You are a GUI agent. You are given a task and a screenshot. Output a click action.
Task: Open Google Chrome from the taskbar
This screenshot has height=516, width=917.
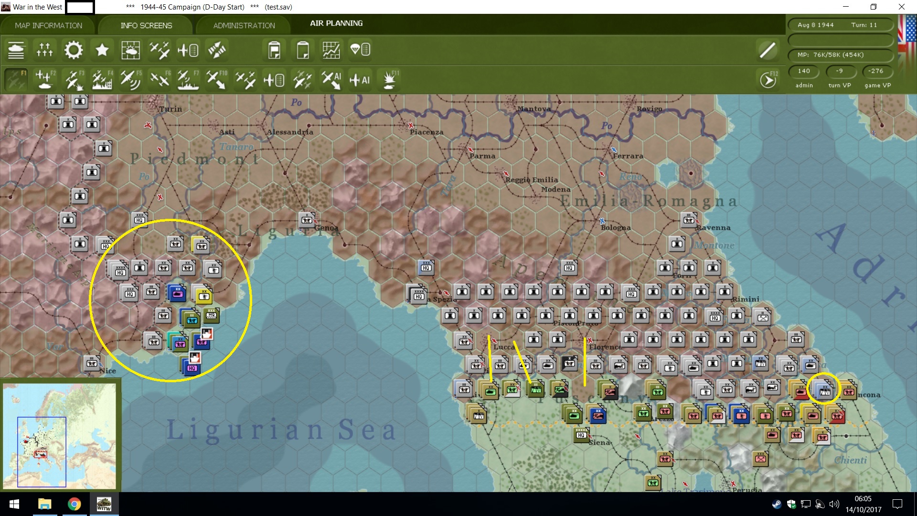coord(74,504)
